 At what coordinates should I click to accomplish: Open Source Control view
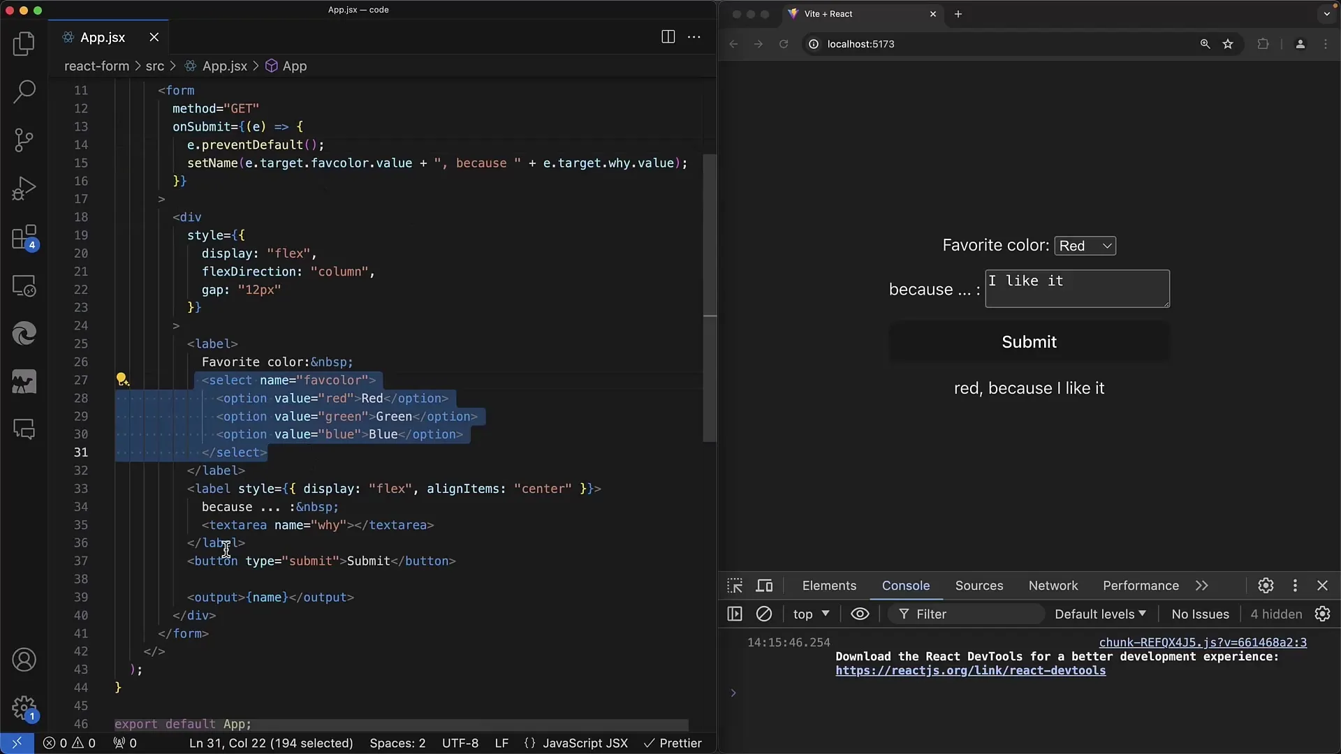pos(24,140)
